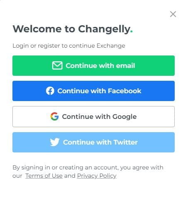Click the Twitter bird icon
This screenshot has width=183, height=198.
pos(55,142)
